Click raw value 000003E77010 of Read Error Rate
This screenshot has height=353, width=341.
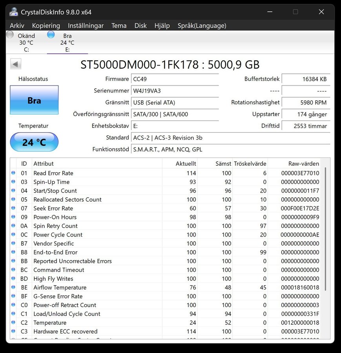300,173
